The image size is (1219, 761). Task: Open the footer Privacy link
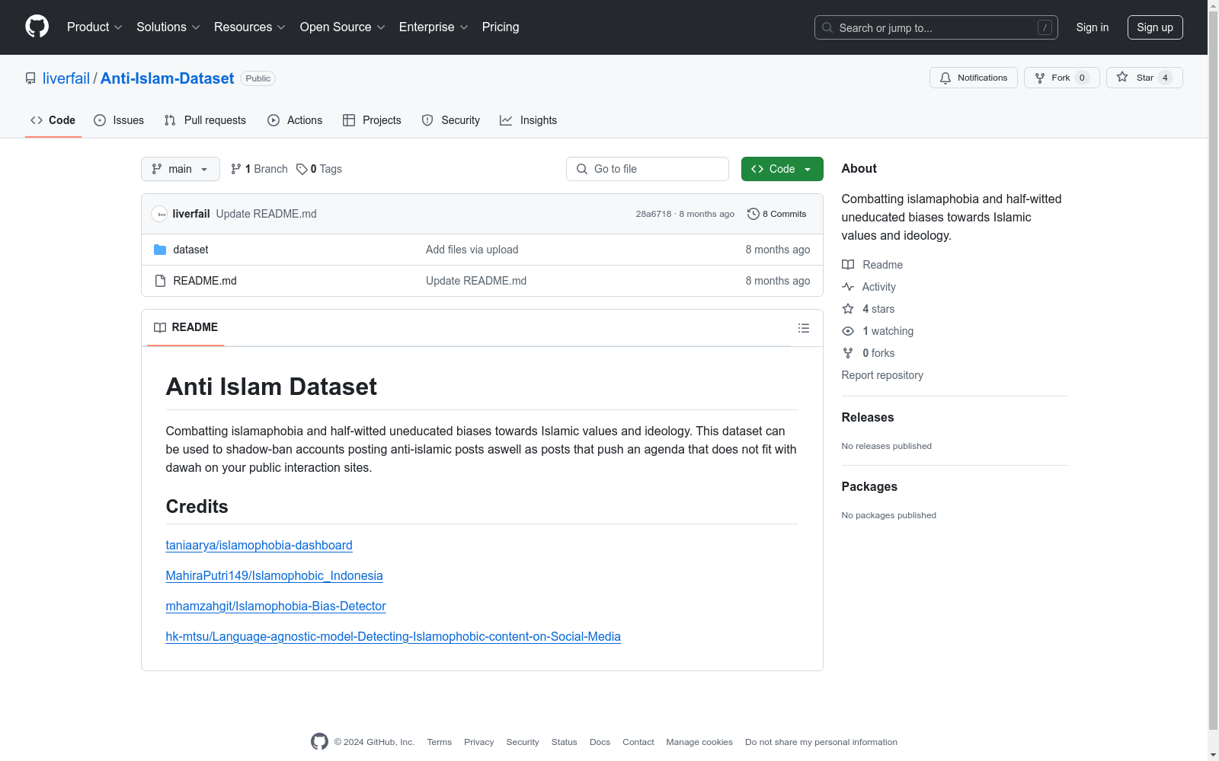[x=479, y=742]
